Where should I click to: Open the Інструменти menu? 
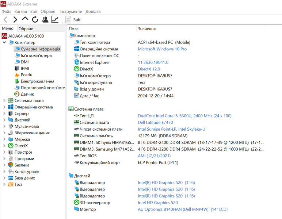coord(71,12)
